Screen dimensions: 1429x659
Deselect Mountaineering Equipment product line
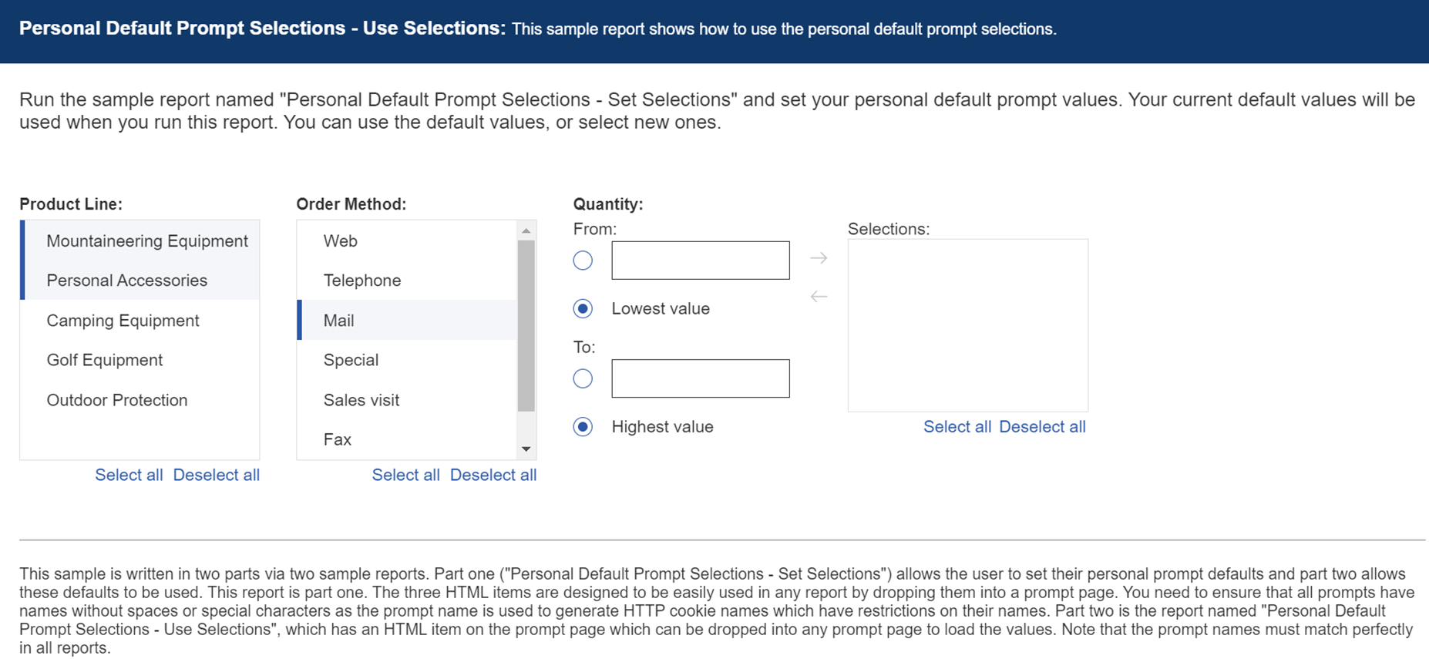(146, 241)
